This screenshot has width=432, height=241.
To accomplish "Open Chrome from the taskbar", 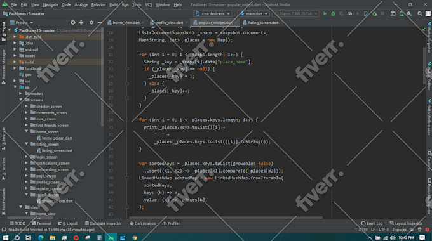I will click(135, 237).
